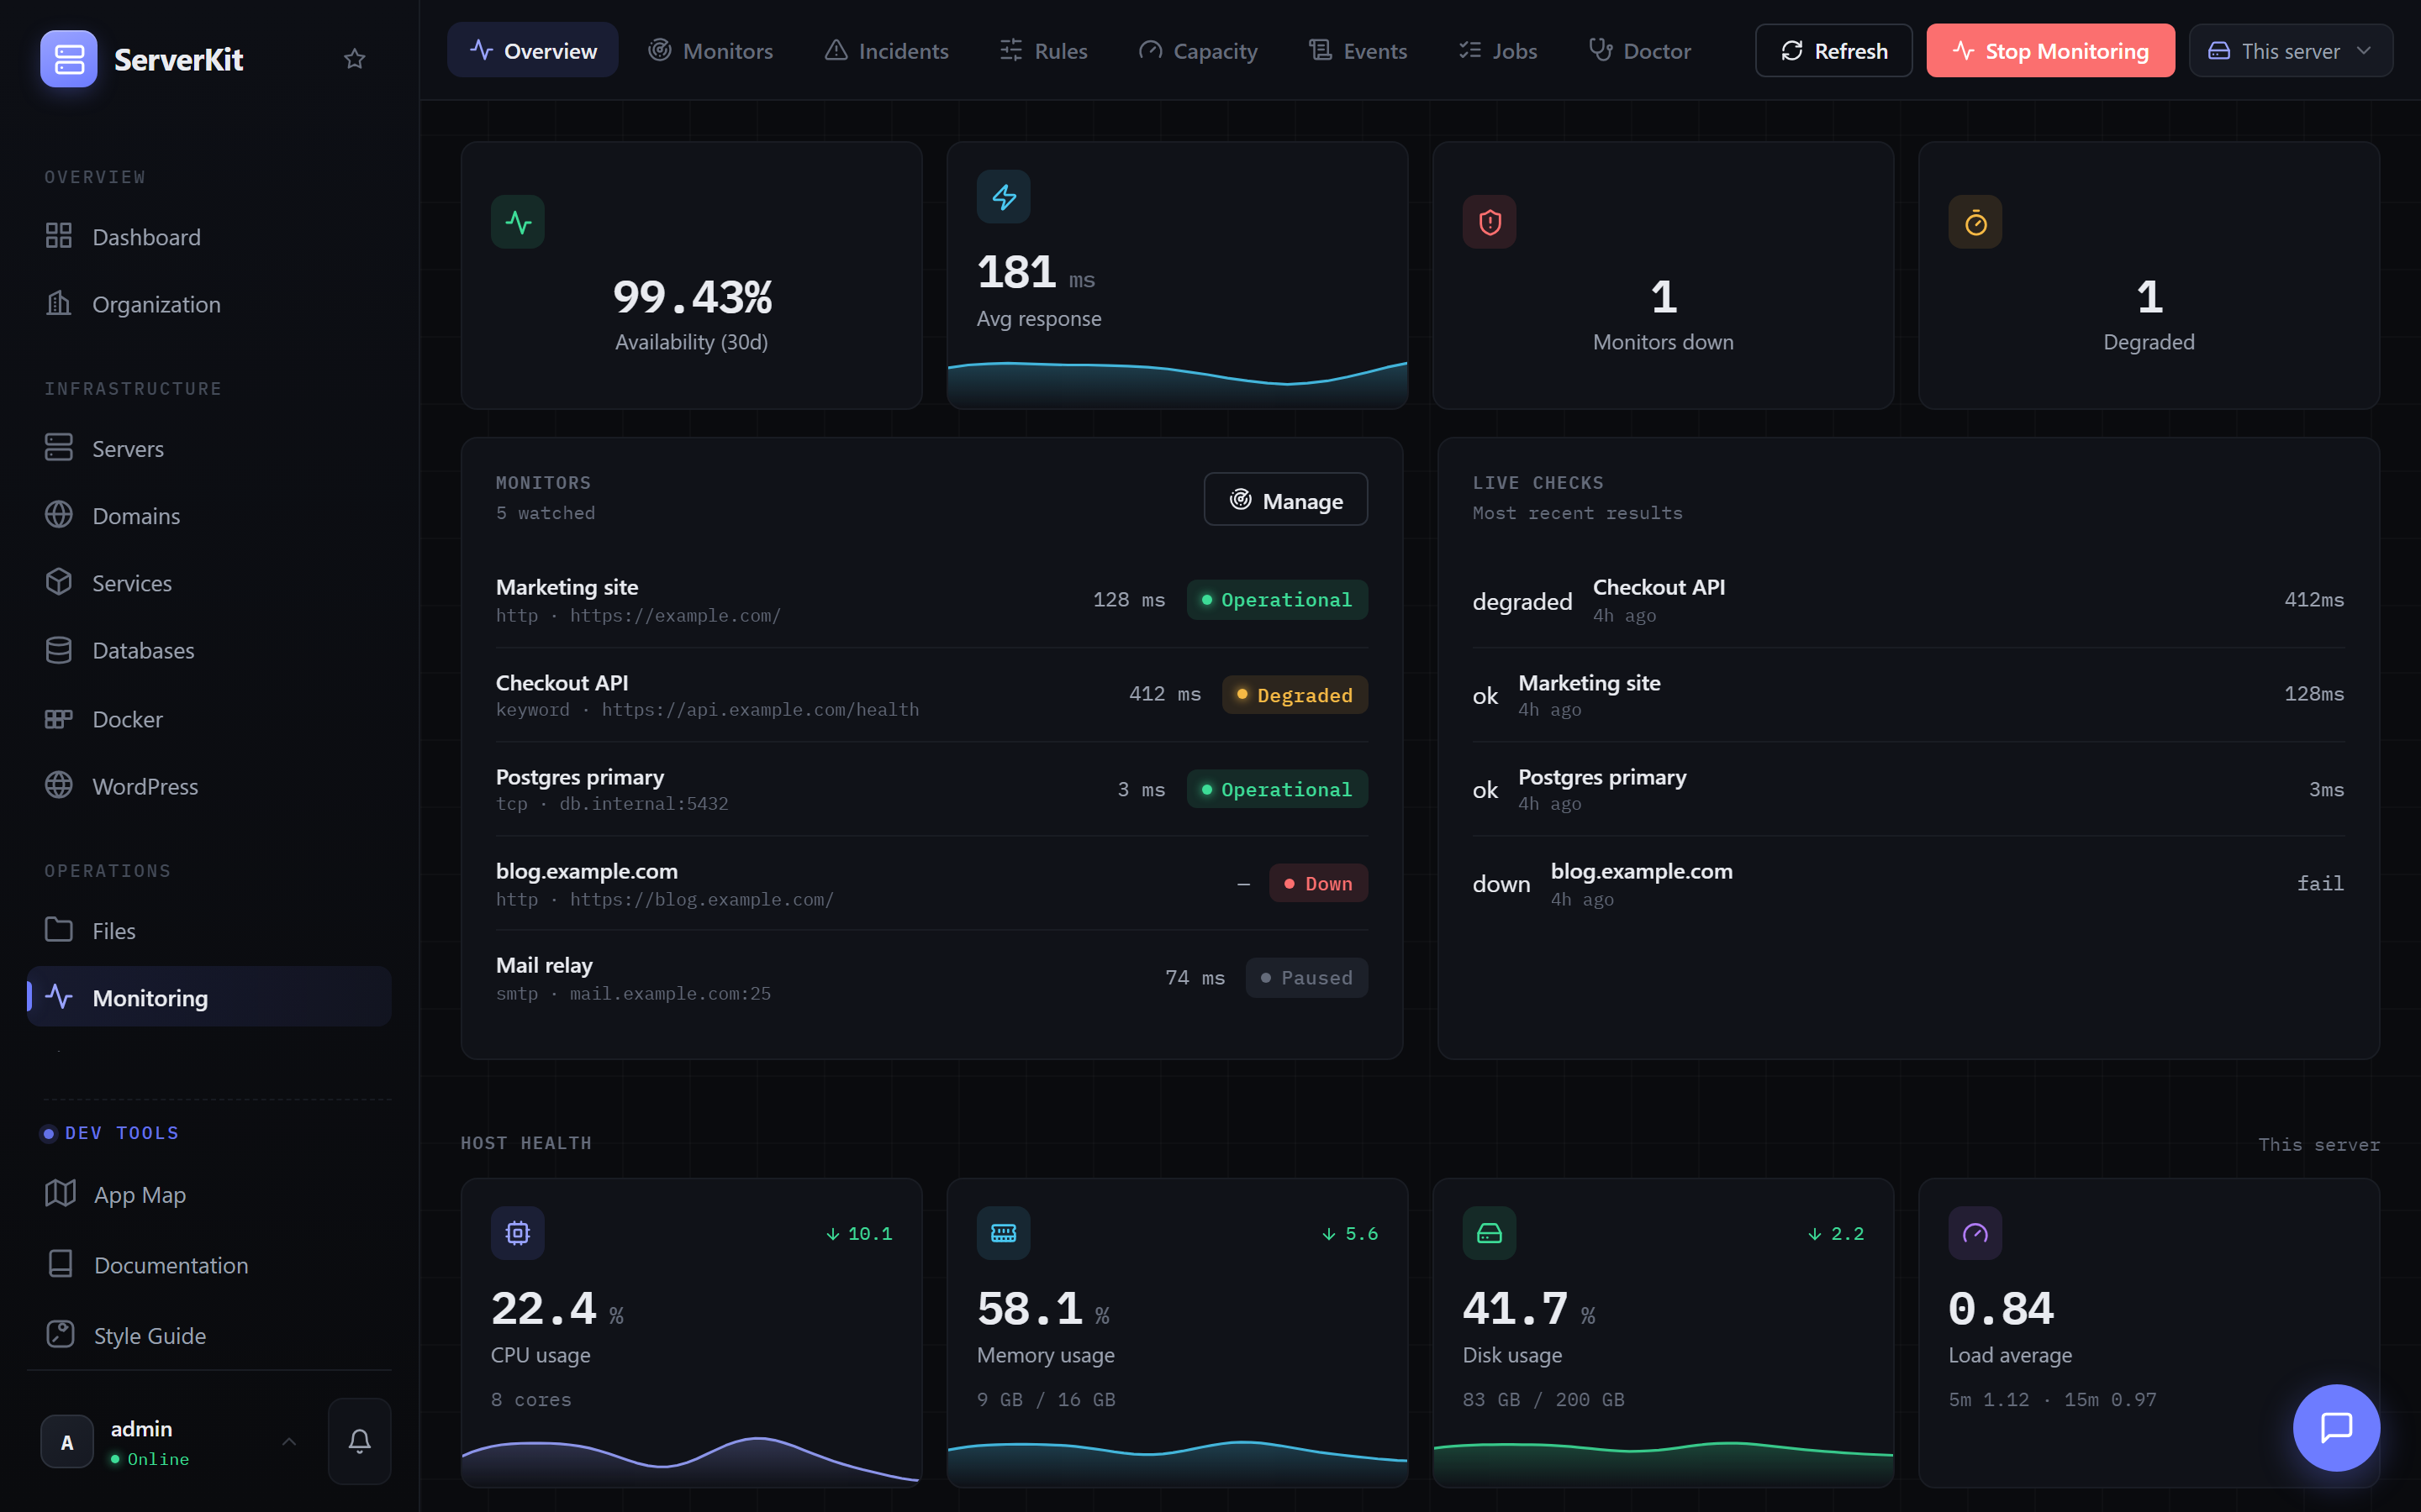The width and height of the screenshot is (2421, 1512).
Task: Open Checkout API live check
Action: tap(1907, 600)
